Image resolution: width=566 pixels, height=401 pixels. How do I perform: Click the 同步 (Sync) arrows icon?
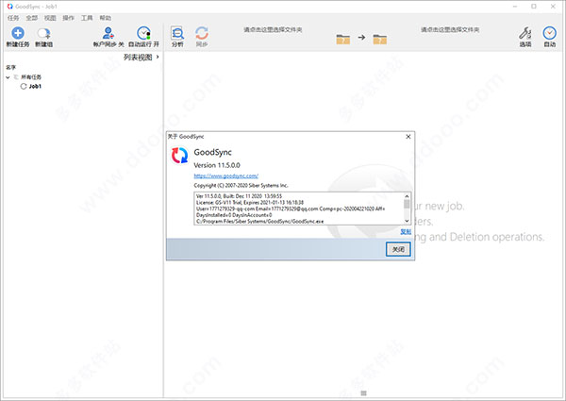pos(202,33)
